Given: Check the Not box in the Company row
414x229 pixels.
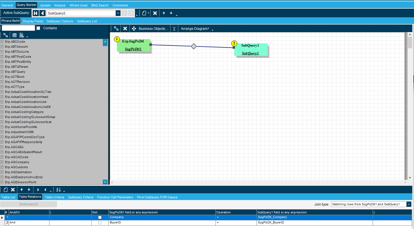Looking at the screenshot, I should point(100,217).
